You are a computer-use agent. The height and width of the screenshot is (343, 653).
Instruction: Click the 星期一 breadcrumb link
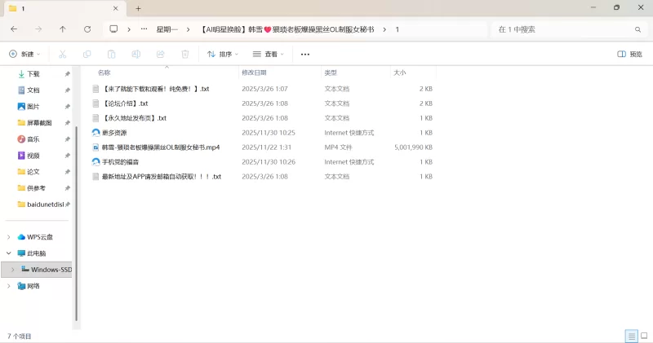coord(166,29)
